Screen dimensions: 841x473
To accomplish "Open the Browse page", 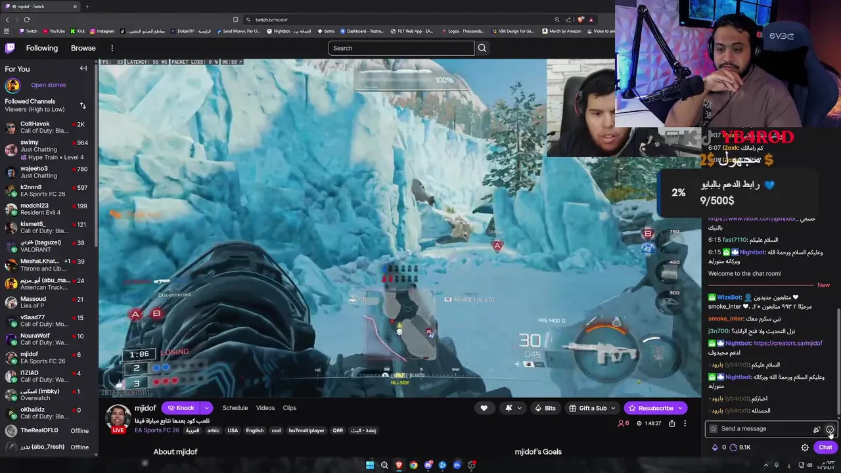I will coord(83,48).
